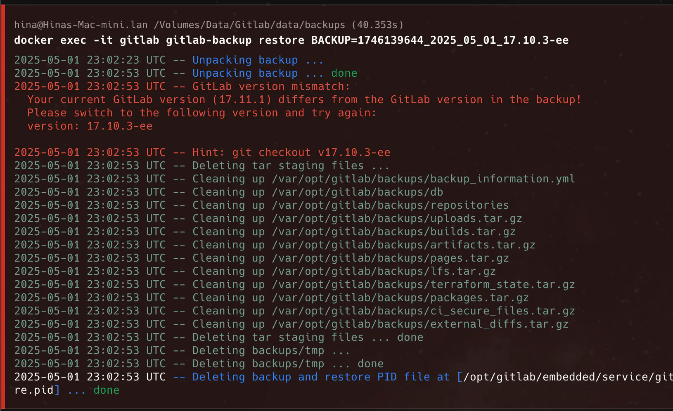Click the backup_information.yml path
This screenshot has width=673, height=411.
coord(423,179)
